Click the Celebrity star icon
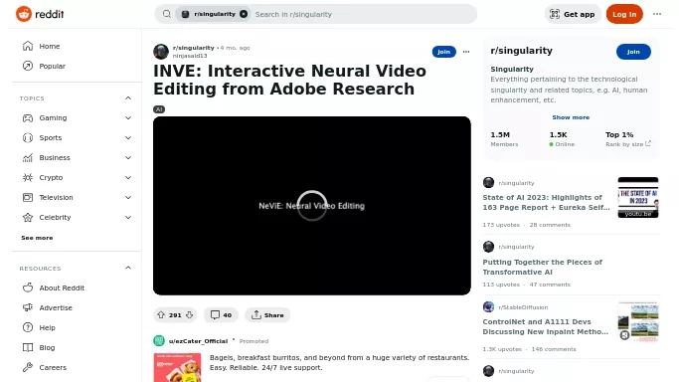The image size is (679, 382). pos(28,218)
